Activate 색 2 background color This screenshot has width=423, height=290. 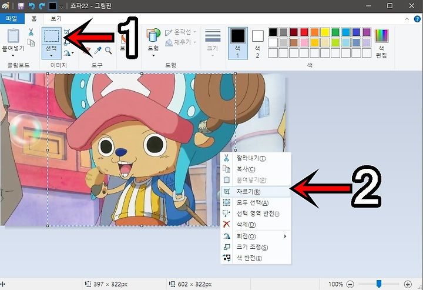[258, 43]
